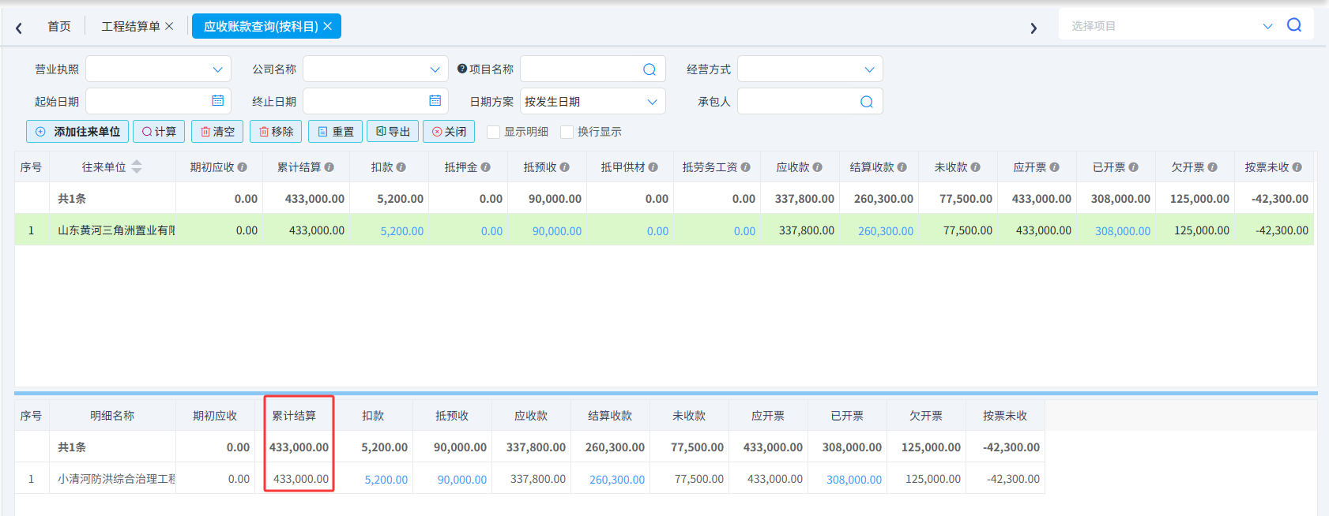The width and height of the screenshot is (1329, 516).
Task: Show info for 结算收款 column in top table
Action: 902,167
